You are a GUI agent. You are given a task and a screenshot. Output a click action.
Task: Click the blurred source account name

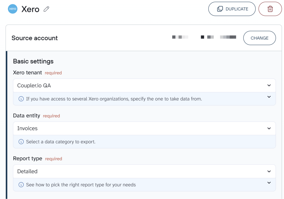204,37
